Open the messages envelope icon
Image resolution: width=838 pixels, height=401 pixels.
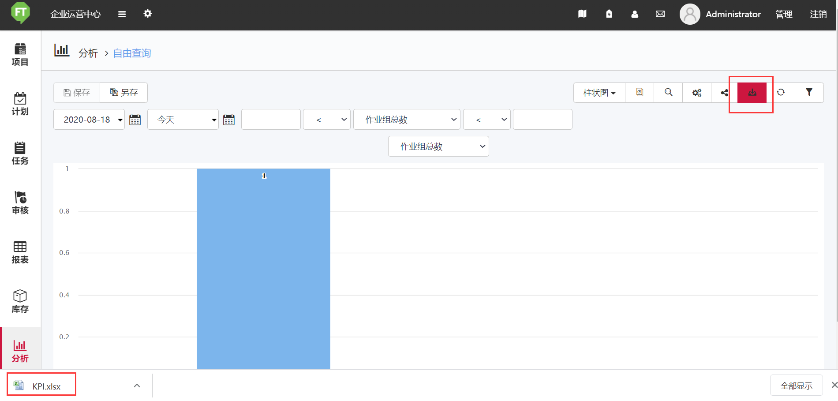pyautogui.click(x=660, y=14)
